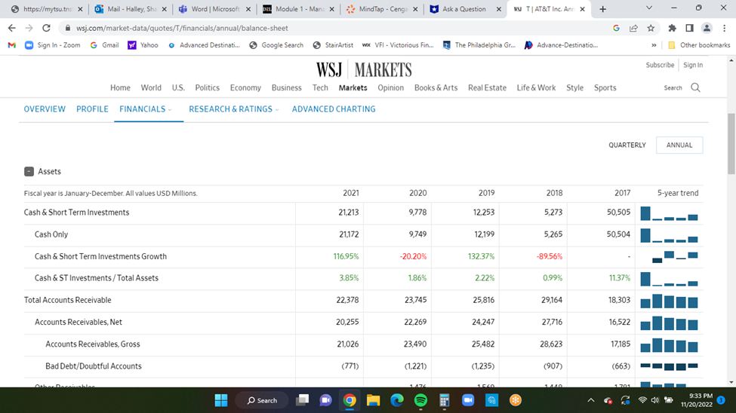
Task: Open Other bookmarks folder
Action: click(x=699, y=45)
